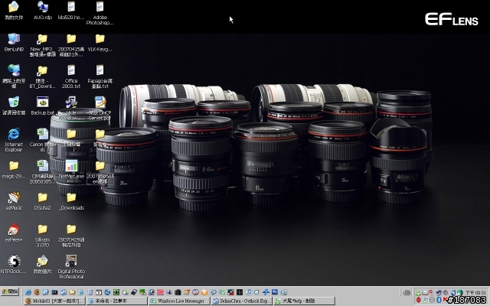Viewport: 490px width, 306px height.
Task: Open the New_MP3 folder shortcut
Action: coord(43,45)
